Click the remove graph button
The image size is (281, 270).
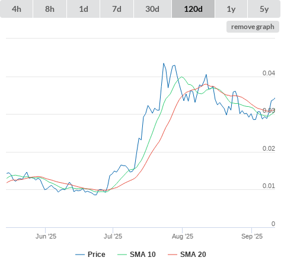point(253,27)
